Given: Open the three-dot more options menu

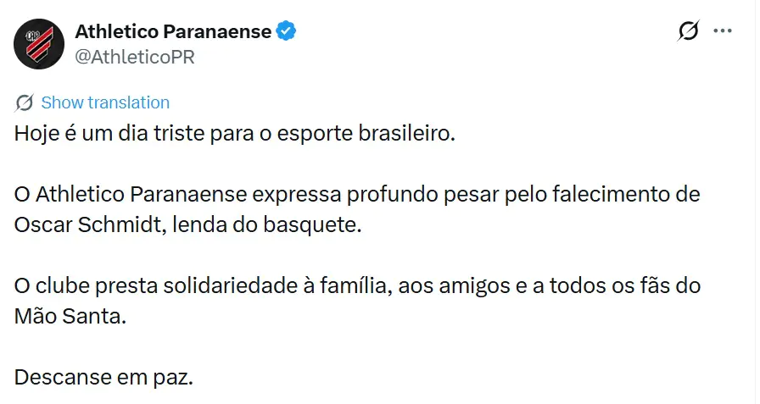Looking at the screenshot, I should coord(722,32).
